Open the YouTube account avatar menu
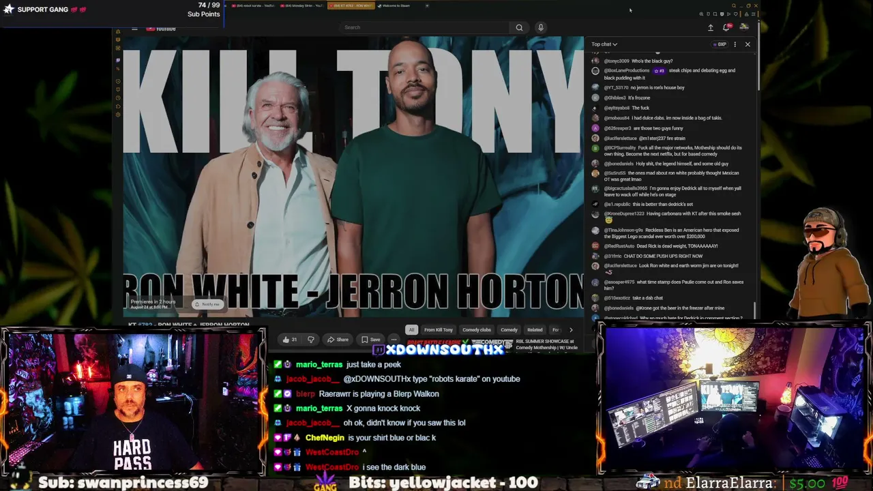 pyautogui.click(x=744, y=27)
